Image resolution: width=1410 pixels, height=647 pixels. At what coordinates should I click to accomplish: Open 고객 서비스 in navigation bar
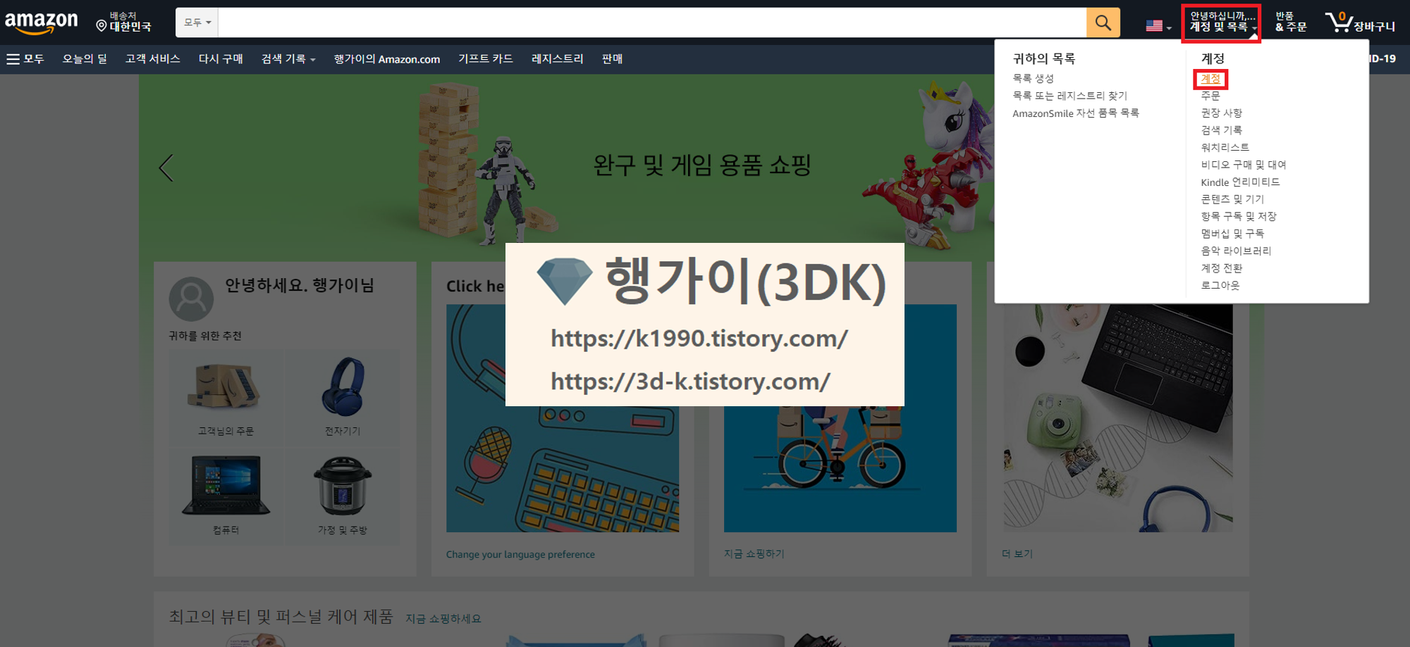153,59
